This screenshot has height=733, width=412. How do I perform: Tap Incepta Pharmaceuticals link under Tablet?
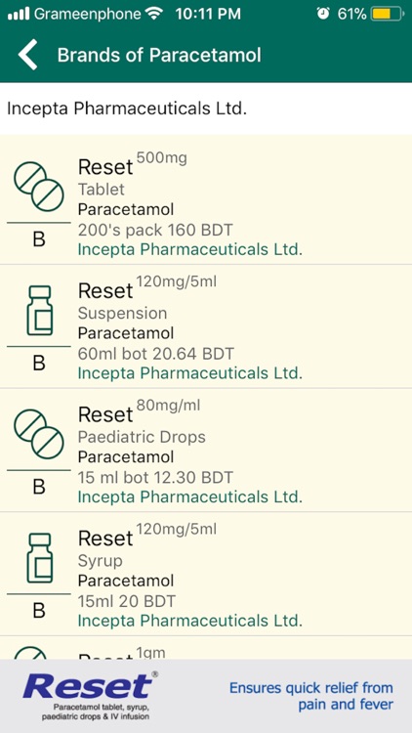[190, 249]
